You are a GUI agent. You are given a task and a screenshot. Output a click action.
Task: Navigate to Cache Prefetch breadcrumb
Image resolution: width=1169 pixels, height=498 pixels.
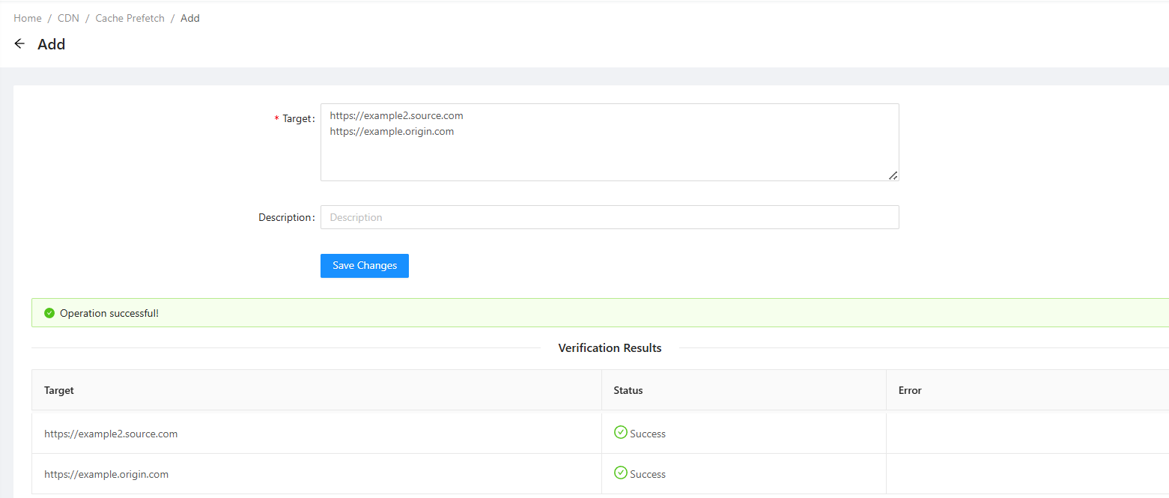click(130, 18)
